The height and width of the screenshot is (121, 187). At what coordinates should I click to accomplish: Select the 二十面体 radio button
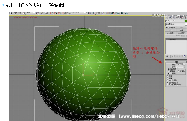click(x=169, y=73)
